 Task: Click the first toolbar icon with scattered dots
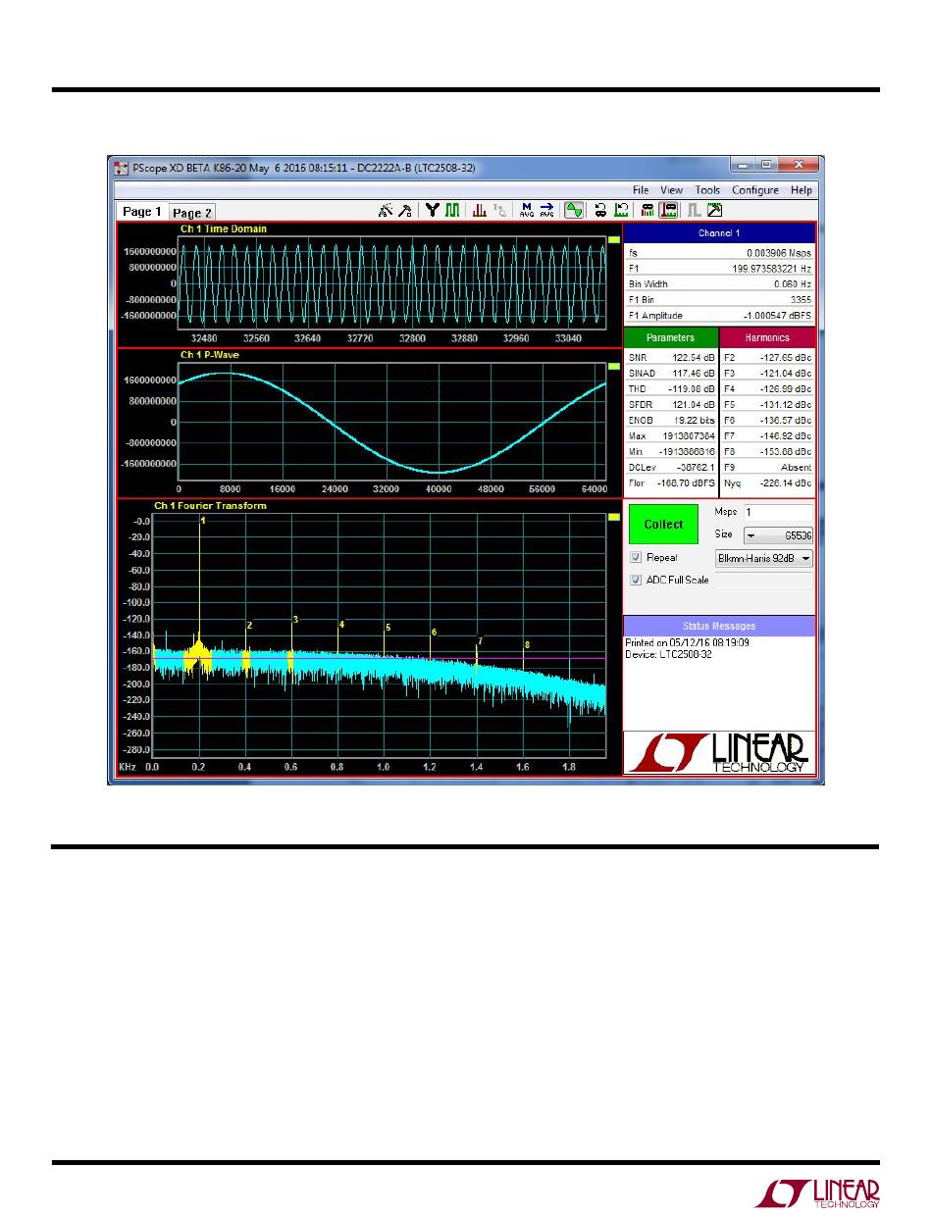[386, 210]
